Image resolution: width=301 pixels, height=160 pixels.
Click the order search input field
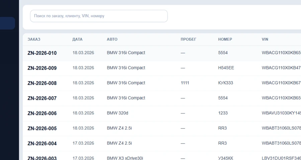pyautogui.click(x=99, y=16)
